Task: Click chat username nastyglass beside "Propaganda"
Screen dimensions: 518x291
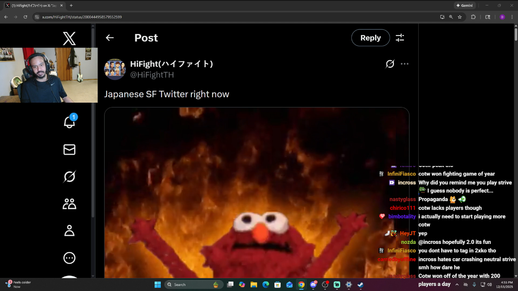Action: [x=402, y=200]
